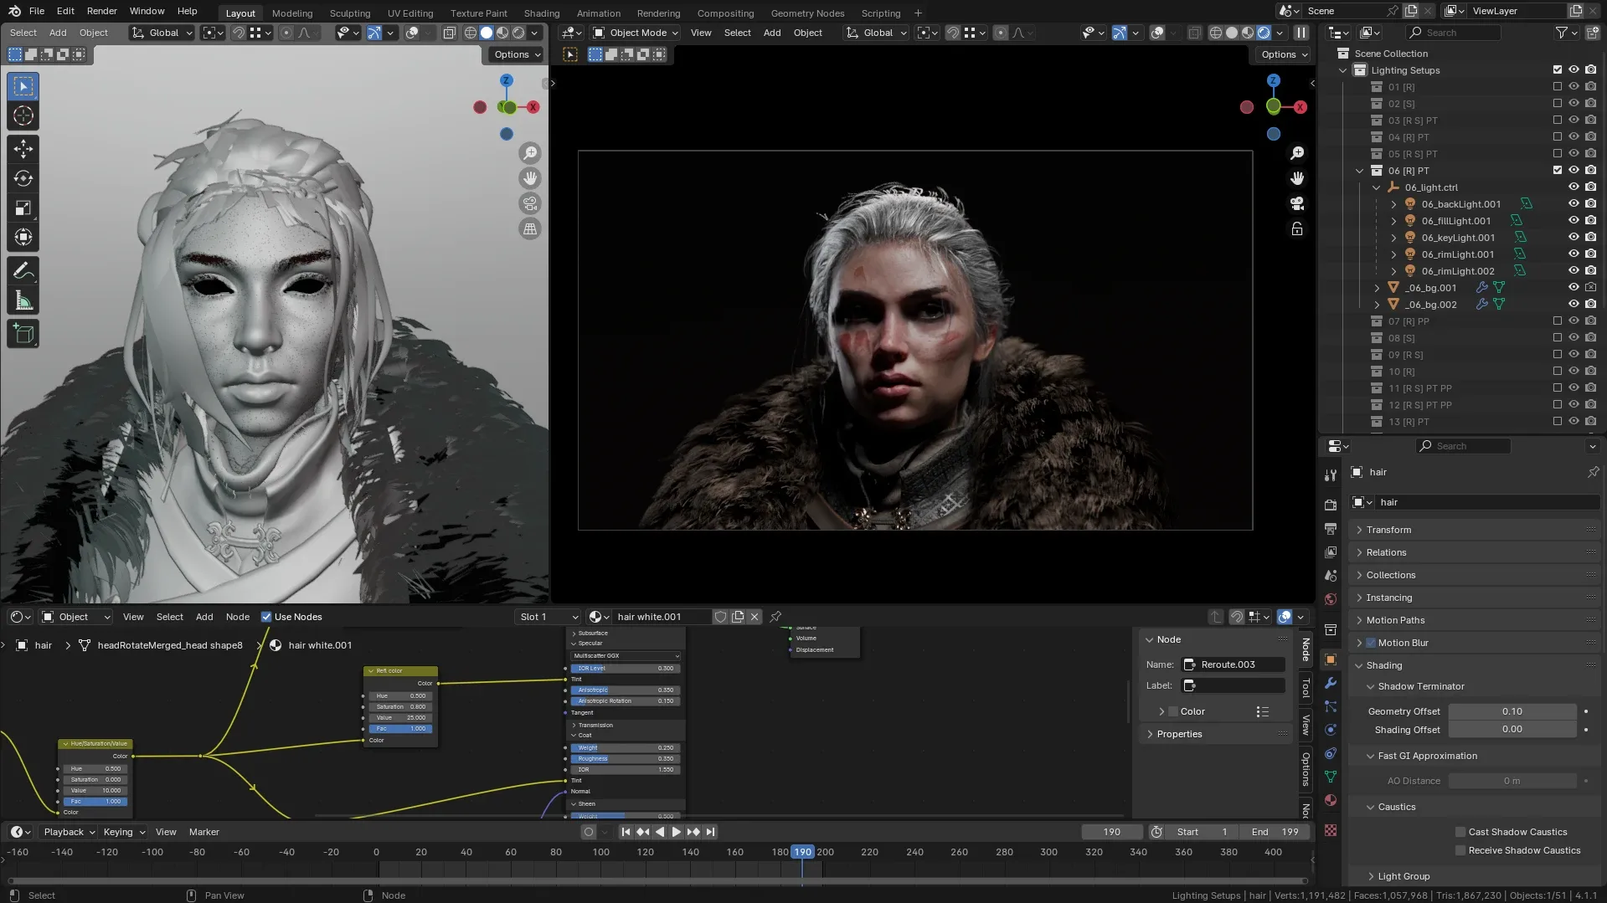The width and height of the screenshot is (1607, 903).
Task: Expand the 06_backLight.001 tree item
Action: (1393, 204)
